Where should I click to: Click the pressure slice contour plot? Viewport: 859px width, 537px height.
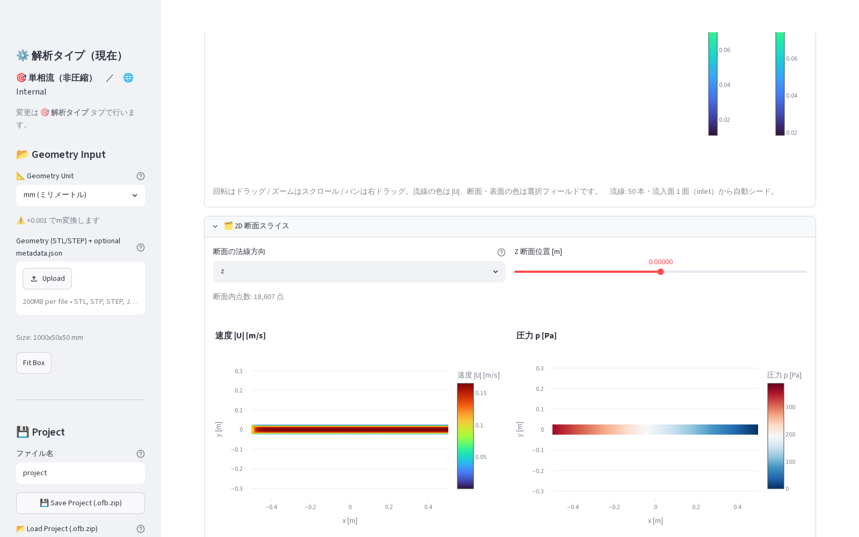point(655,430)
